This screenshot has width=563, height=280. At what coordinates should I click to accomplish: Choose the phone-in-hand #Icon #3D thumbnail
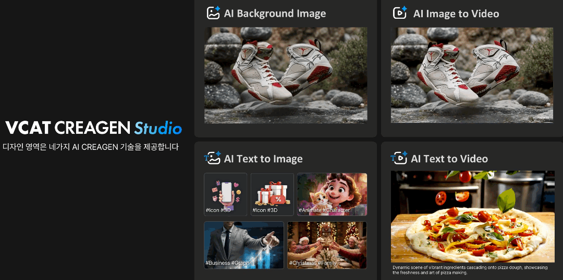[226, 194]
